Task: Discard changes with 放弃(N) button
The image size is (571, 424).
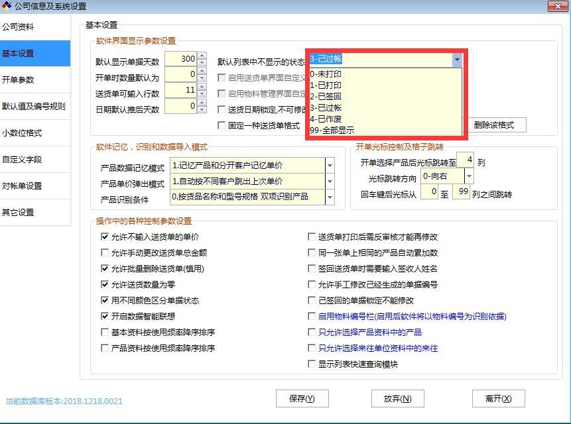Action: 398,399
